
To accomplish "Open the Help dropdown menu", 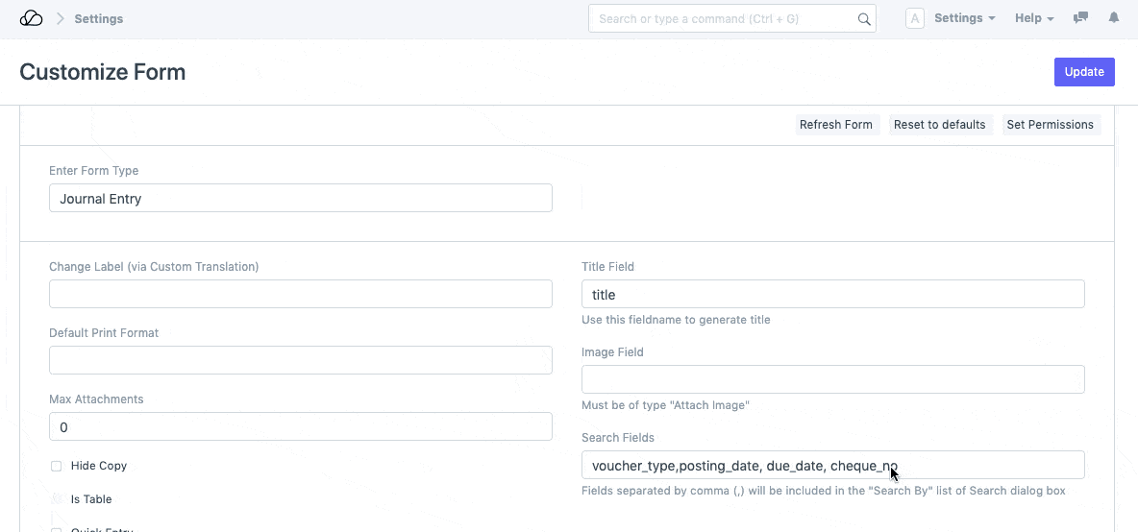I will click(x=1034, y=18).
